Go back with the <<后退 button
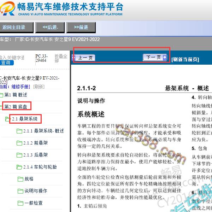212x212 pixels. [x=50, y=28]
